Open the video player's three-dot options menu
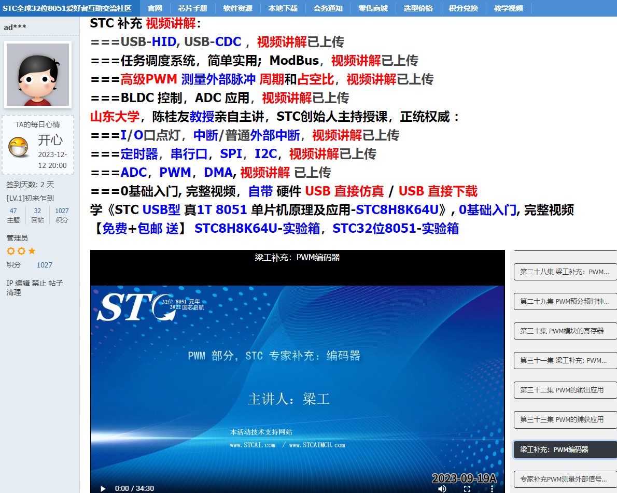This screenshot has height=493, width=617. 492,488
